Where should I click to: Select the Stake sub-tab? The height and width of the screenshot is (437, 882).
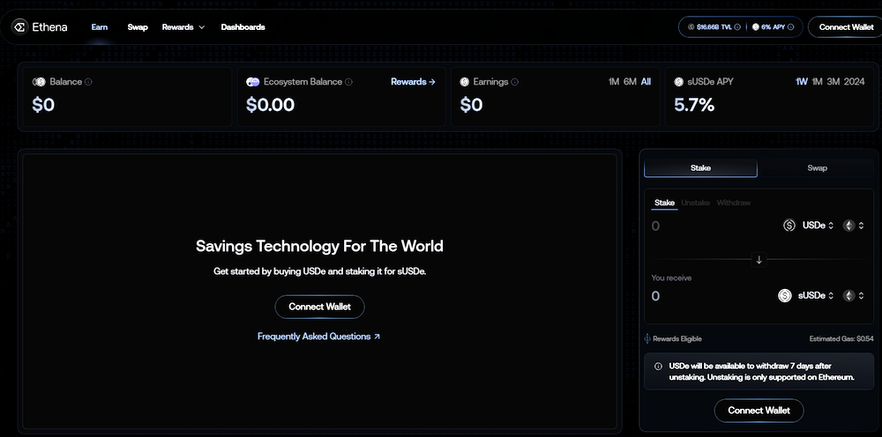point(664,203)
